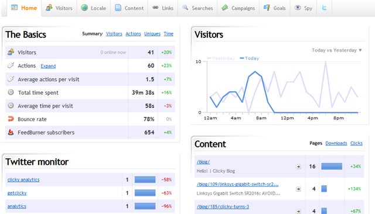This screenshot has width=375, height=214.
Task: Click the Visitors tab people icon
Action: coord(49,8)
